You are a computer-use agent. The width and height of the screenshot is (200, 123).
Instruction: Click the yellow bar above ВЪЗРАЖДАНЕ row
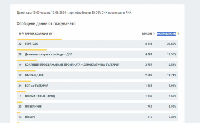pyautogui.click(x=26, y=71)
